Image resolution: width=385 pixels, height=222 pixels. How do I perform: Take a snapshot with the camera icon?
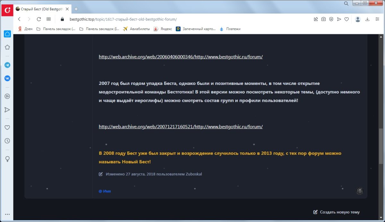pyautogui.click(x=323, y=19)
